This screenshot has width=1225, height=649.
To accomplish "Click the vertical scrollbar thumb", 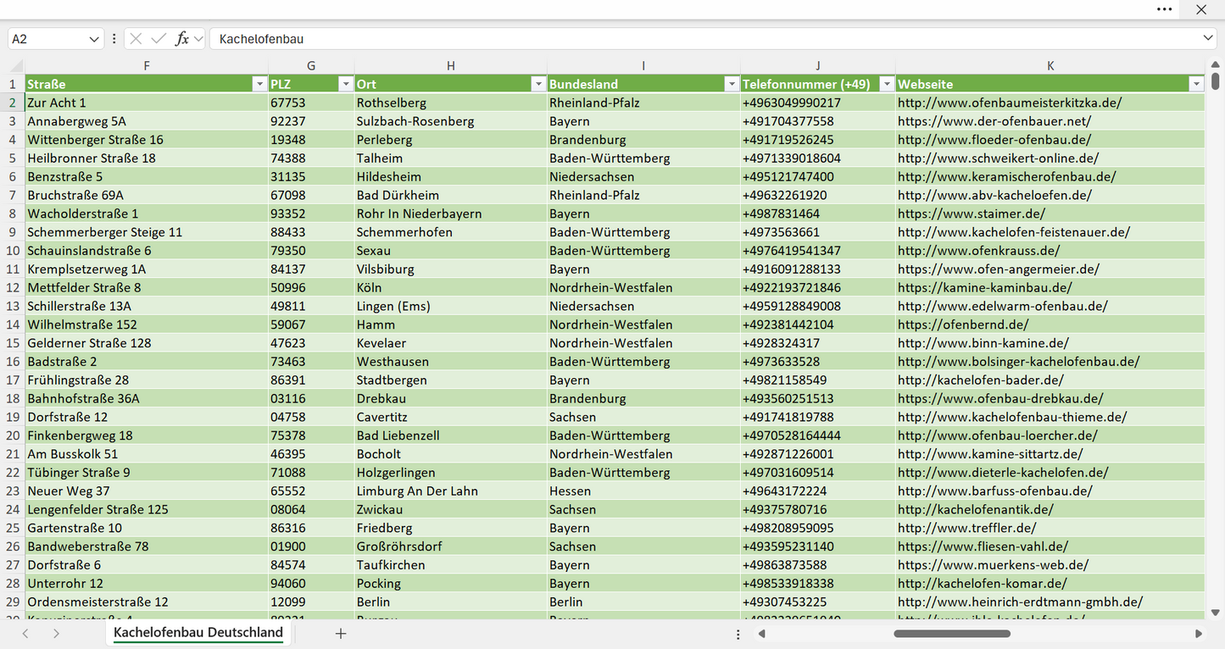I will click(x=1216, y=81).
